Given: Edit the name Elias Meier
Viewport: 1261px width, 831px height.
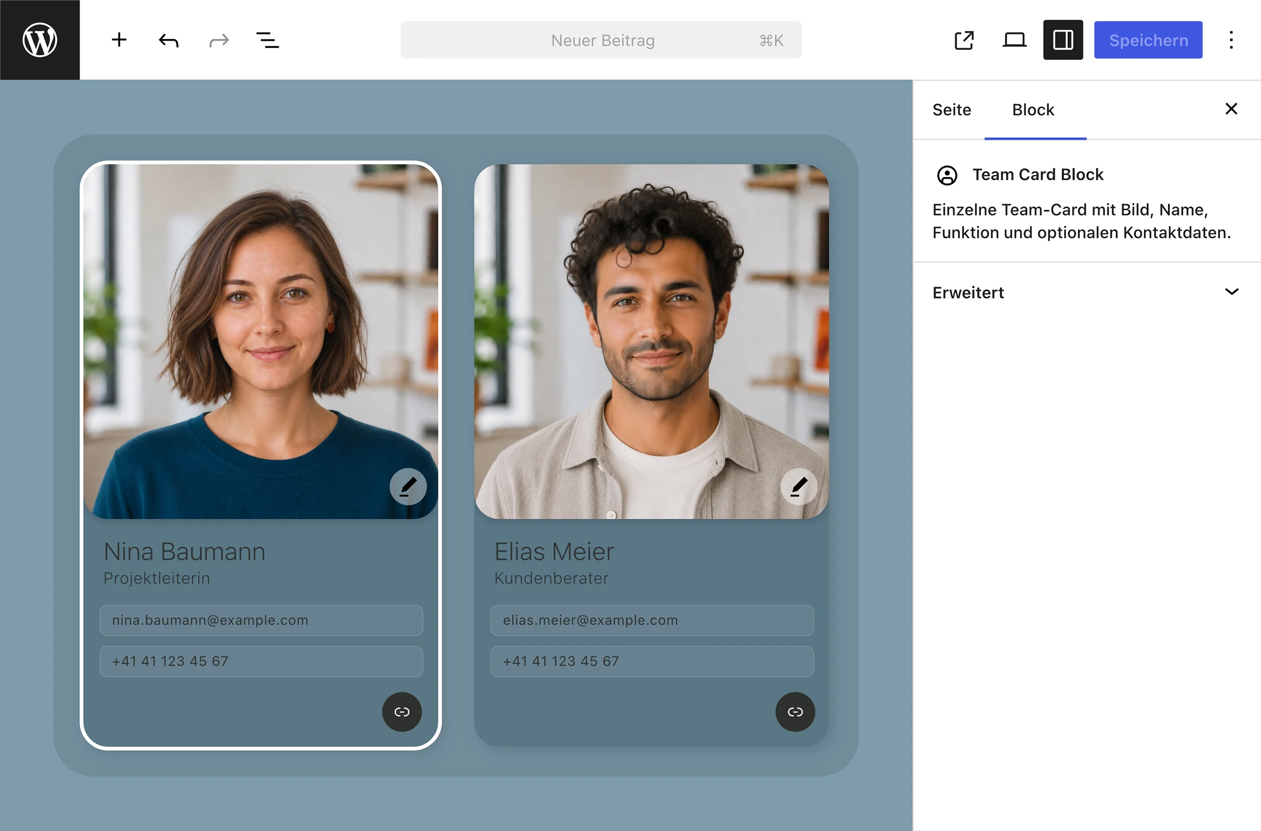Looking at the screenshot, I should (x=554, y=552).
